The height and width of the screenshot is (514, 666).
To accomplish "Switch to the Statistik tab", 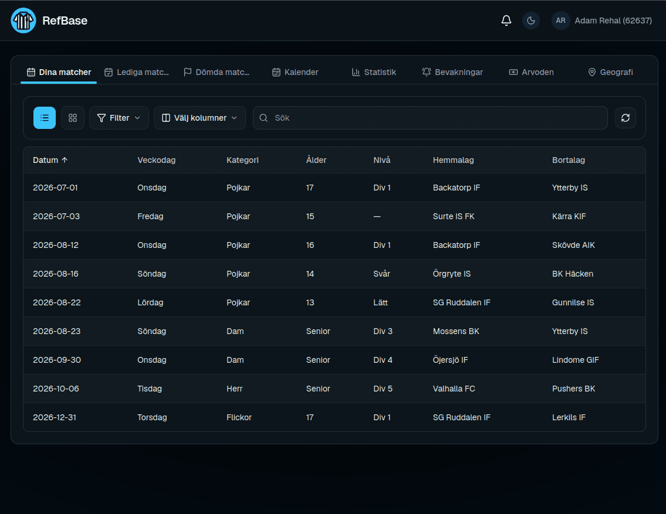I will point(374,72).
